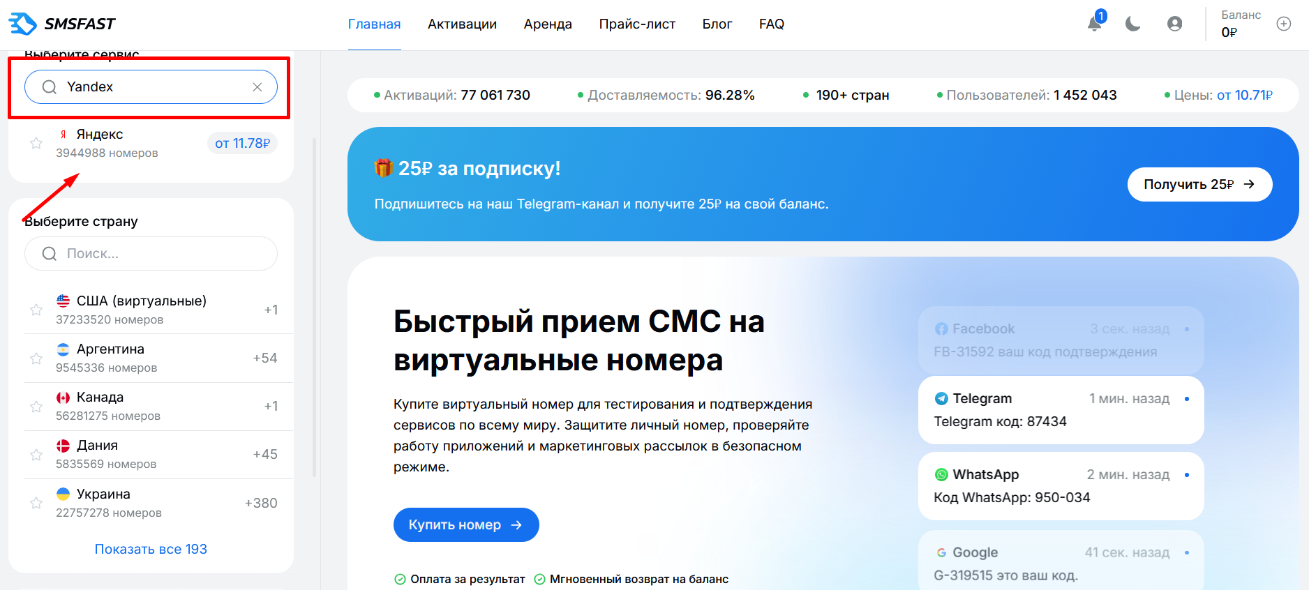Click the Пользователей: 1 452 043 stat
Viewport: 1309px width, 590px height.
1026,95
